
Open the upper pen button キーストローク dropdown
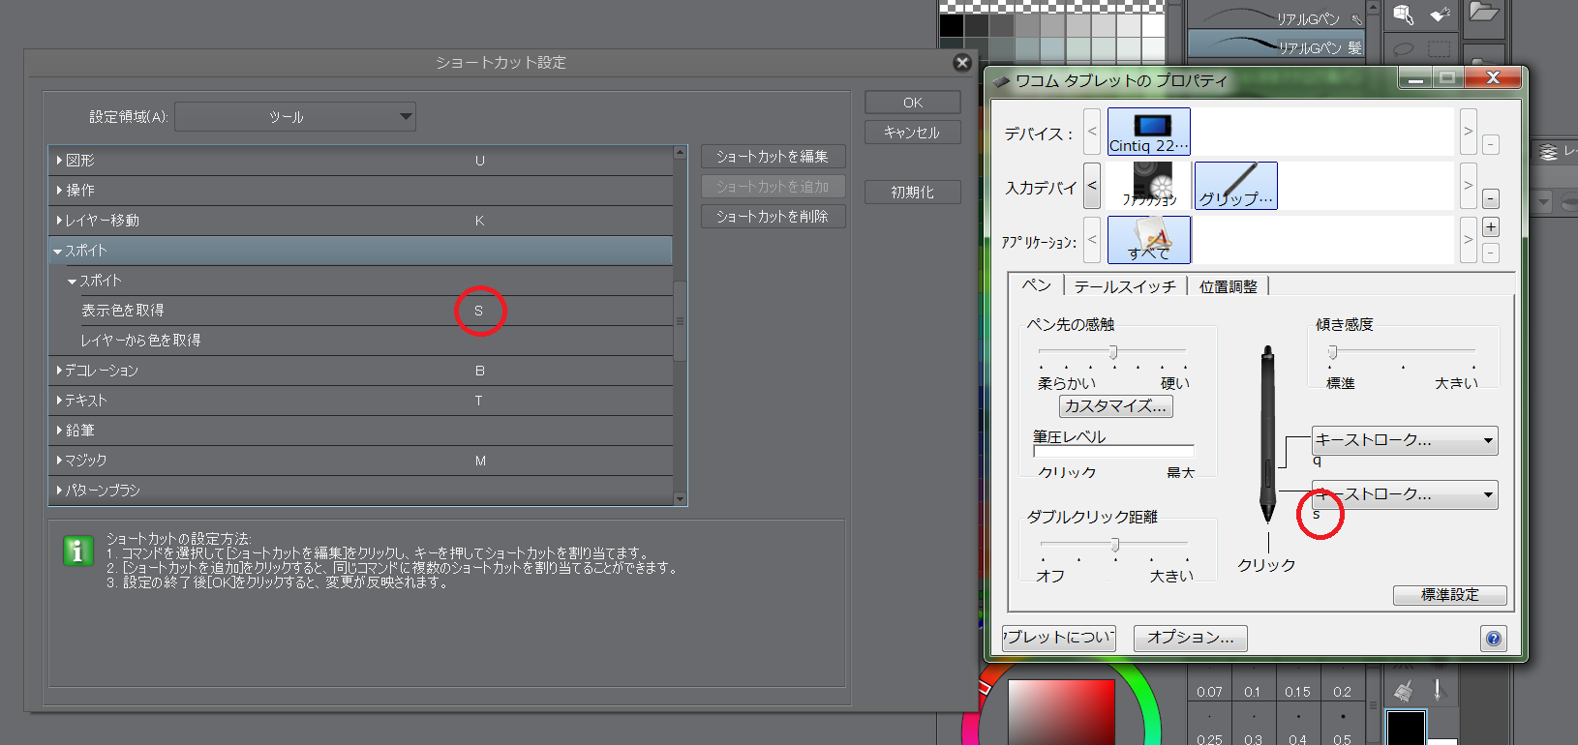1405,440
